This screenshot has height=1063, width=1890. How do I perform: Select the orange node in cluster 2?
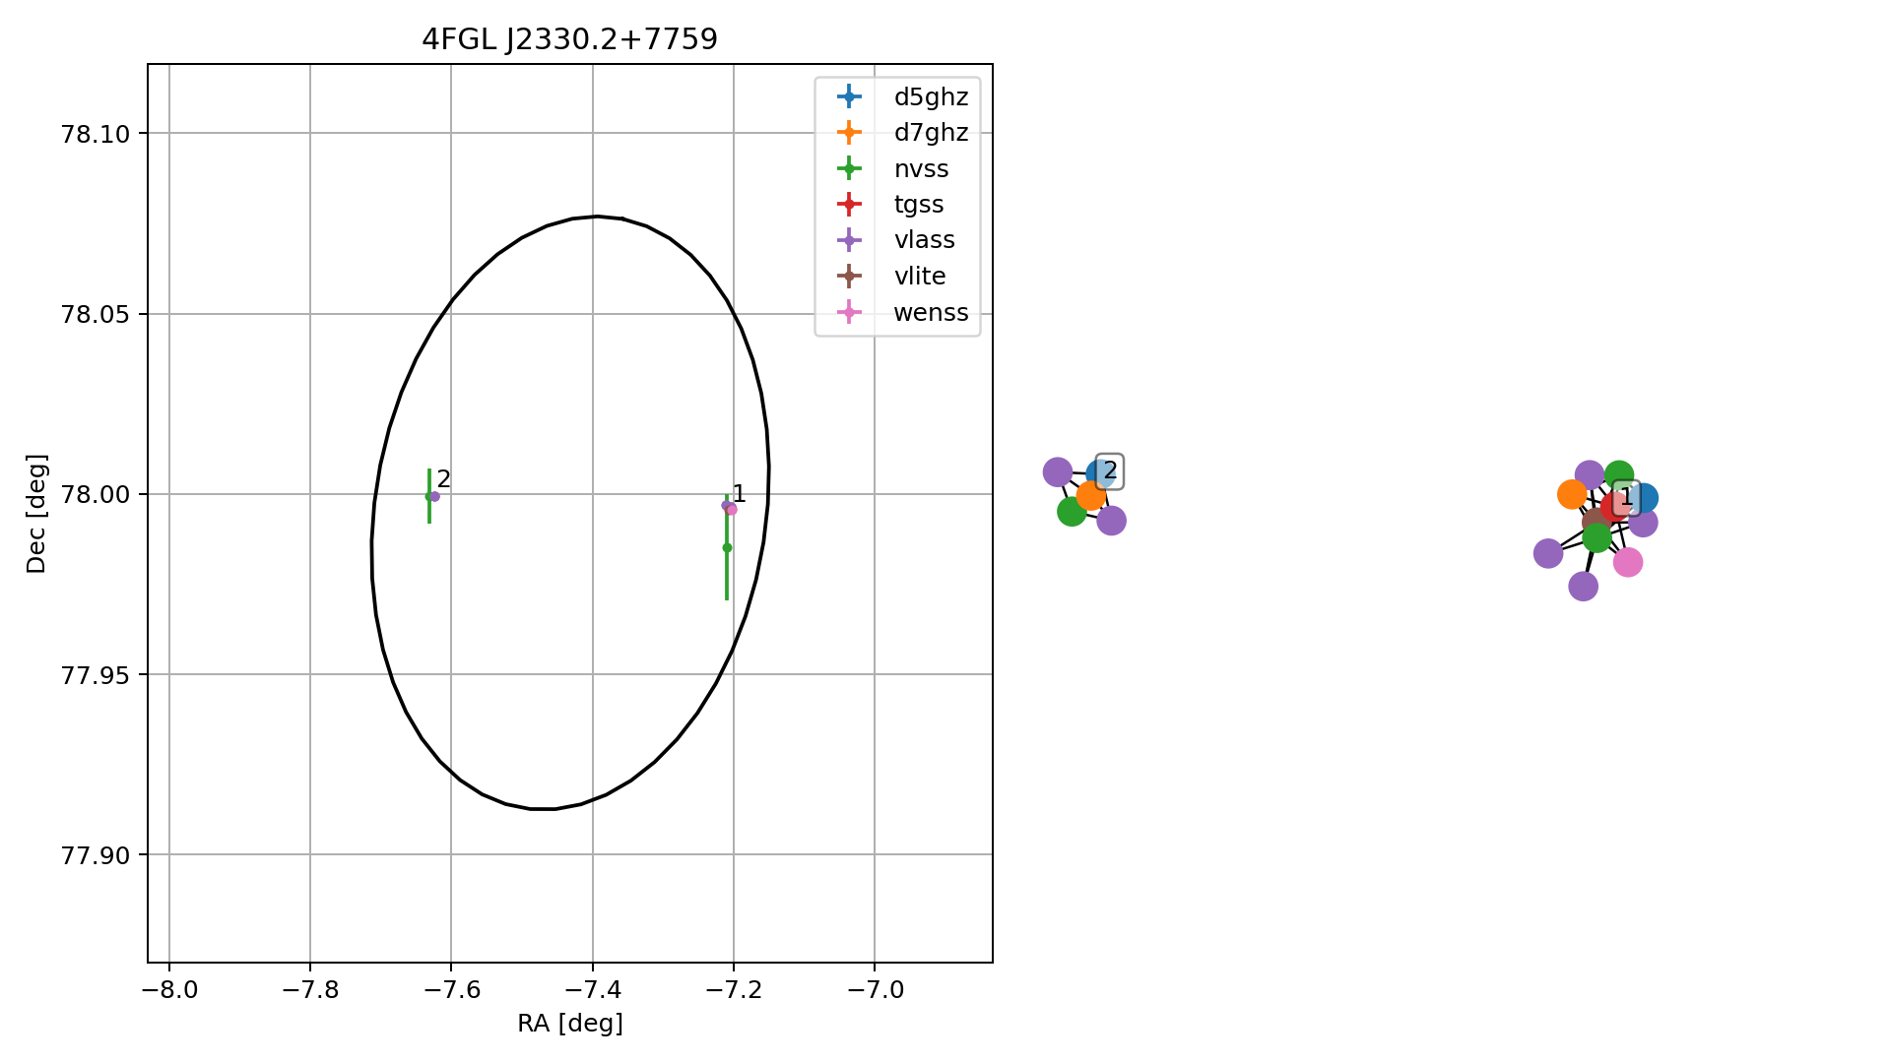point(1091,495)
